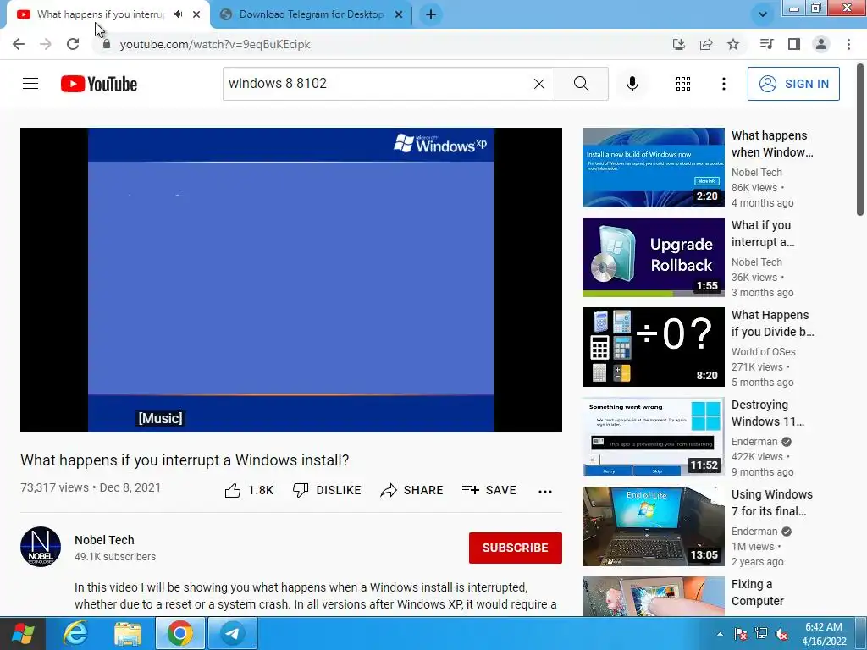867x650 pixels.
Task: Open the divide by zero calculators thumbnail
Action: tap(653, 346)
